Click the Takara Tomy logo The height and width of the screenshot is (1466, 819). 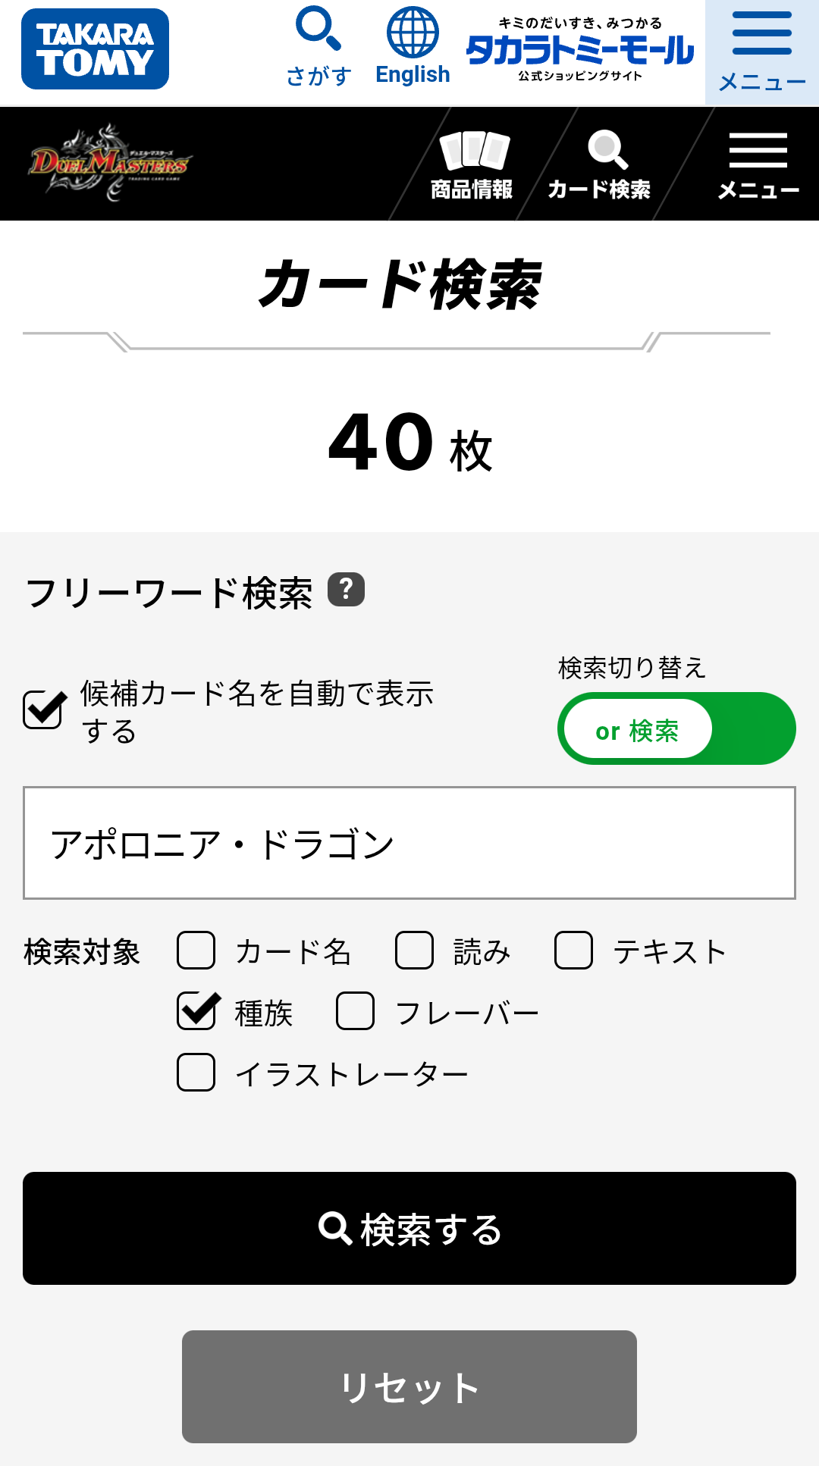[x=95, y=49]
